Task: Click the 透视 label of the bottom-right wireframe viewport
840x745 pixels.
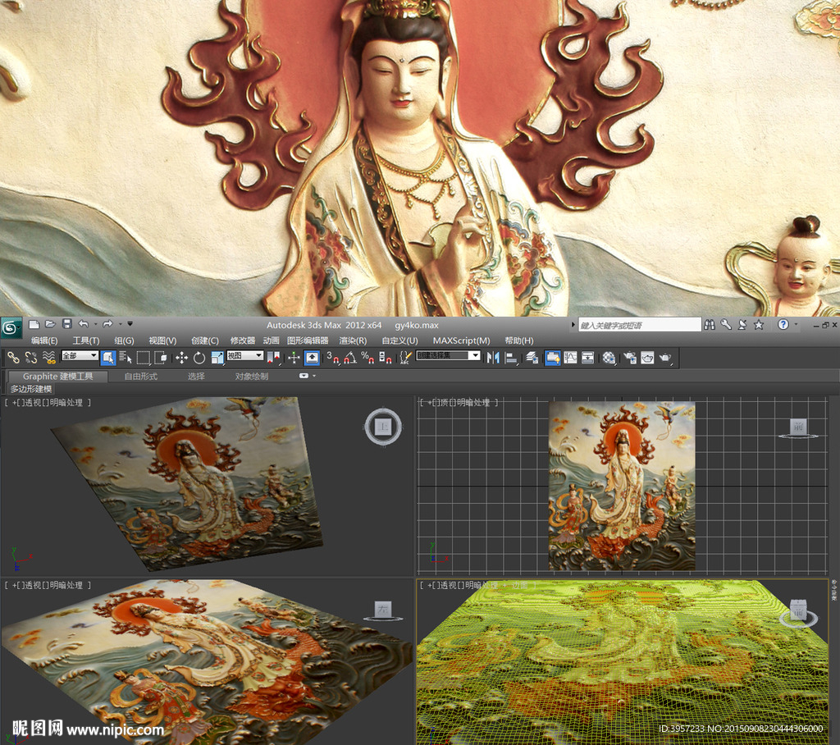Action: 449,586
